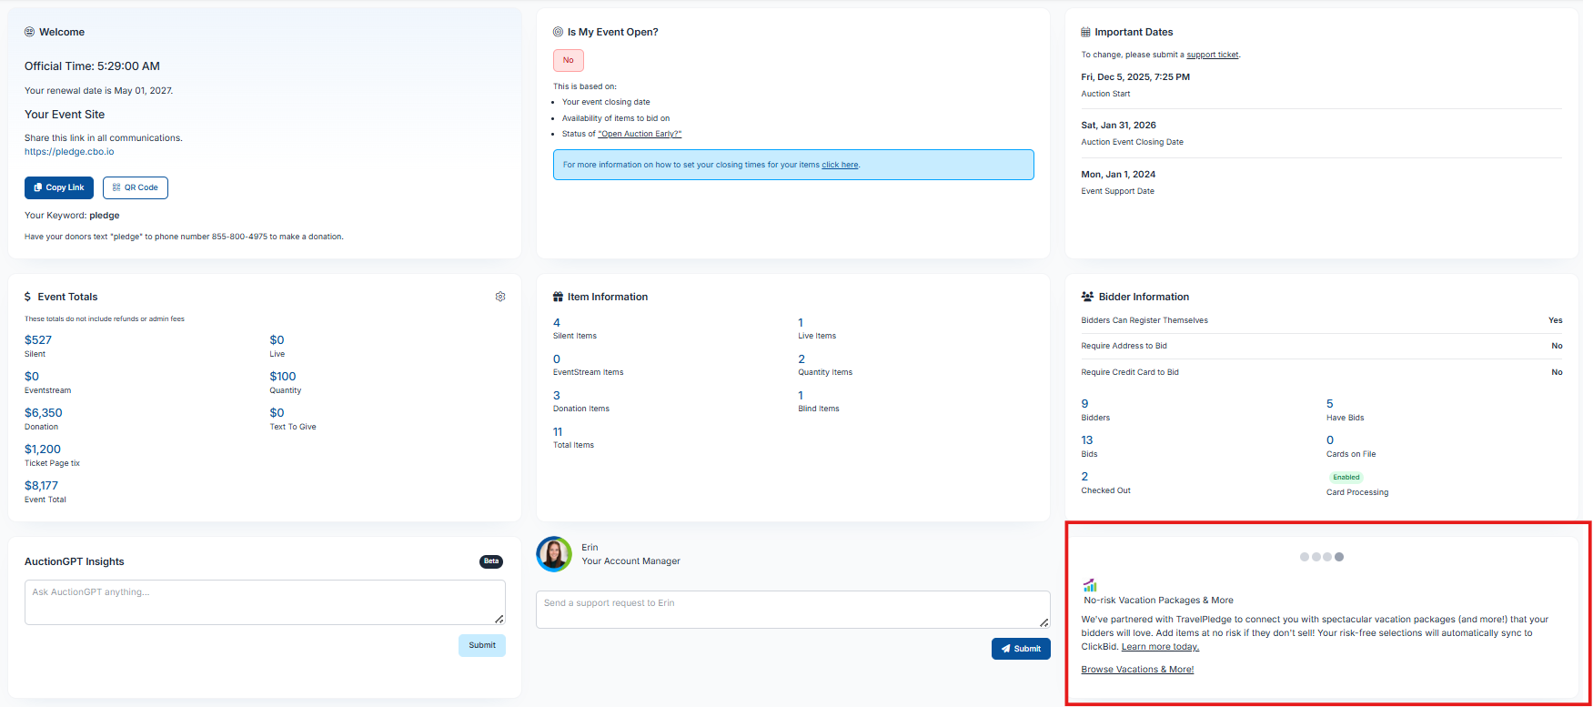Focus the Ask AuctionGPT text box
This screenshot has width=1593, height=707.
pos(264,602)
